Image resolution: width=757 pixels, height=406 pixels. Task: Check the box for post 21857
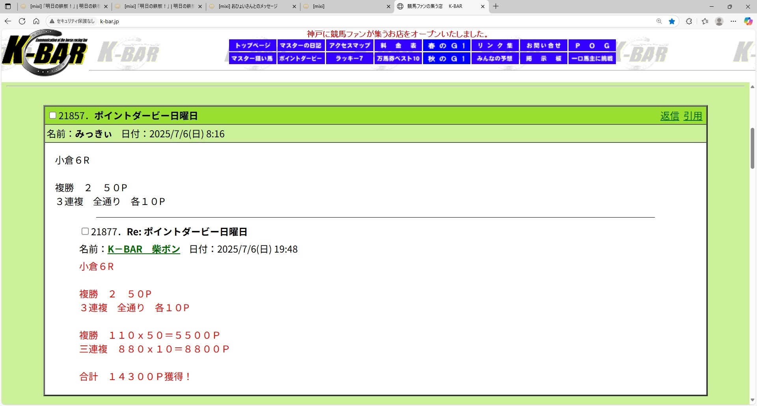tap(52, 115)
